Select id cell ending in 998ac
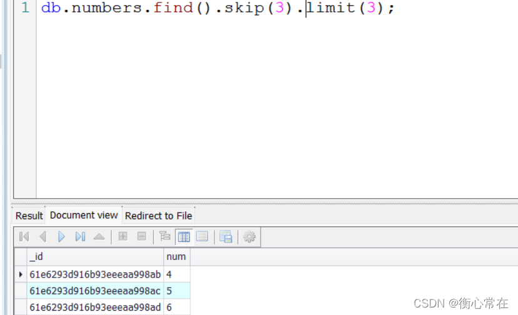The height and width of the screenshot is (315, 518). 95,291
